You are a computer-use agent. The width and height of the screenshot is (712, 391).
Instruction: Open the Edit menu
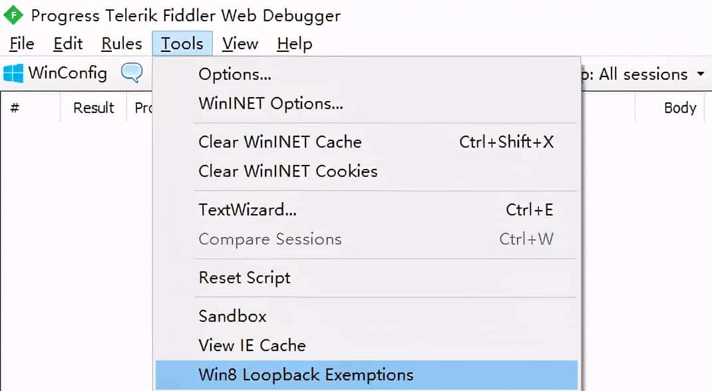[68, 44]
